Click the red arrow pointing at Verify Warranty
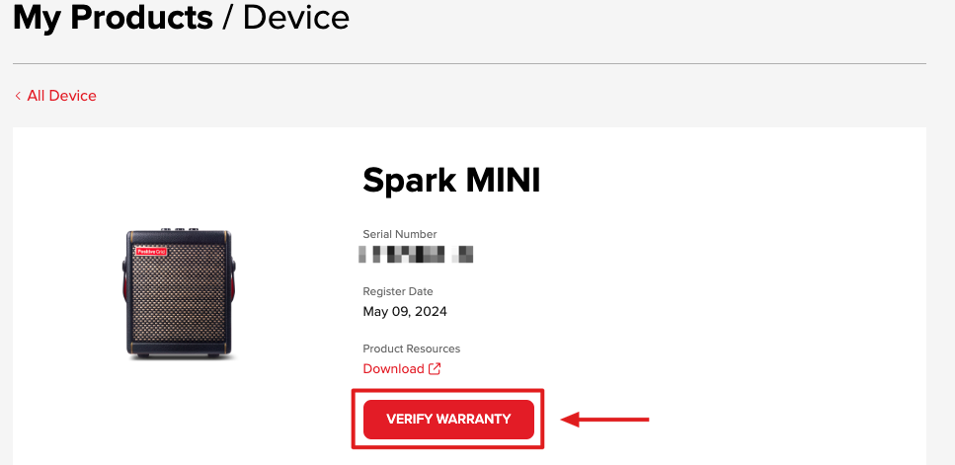 604,421
